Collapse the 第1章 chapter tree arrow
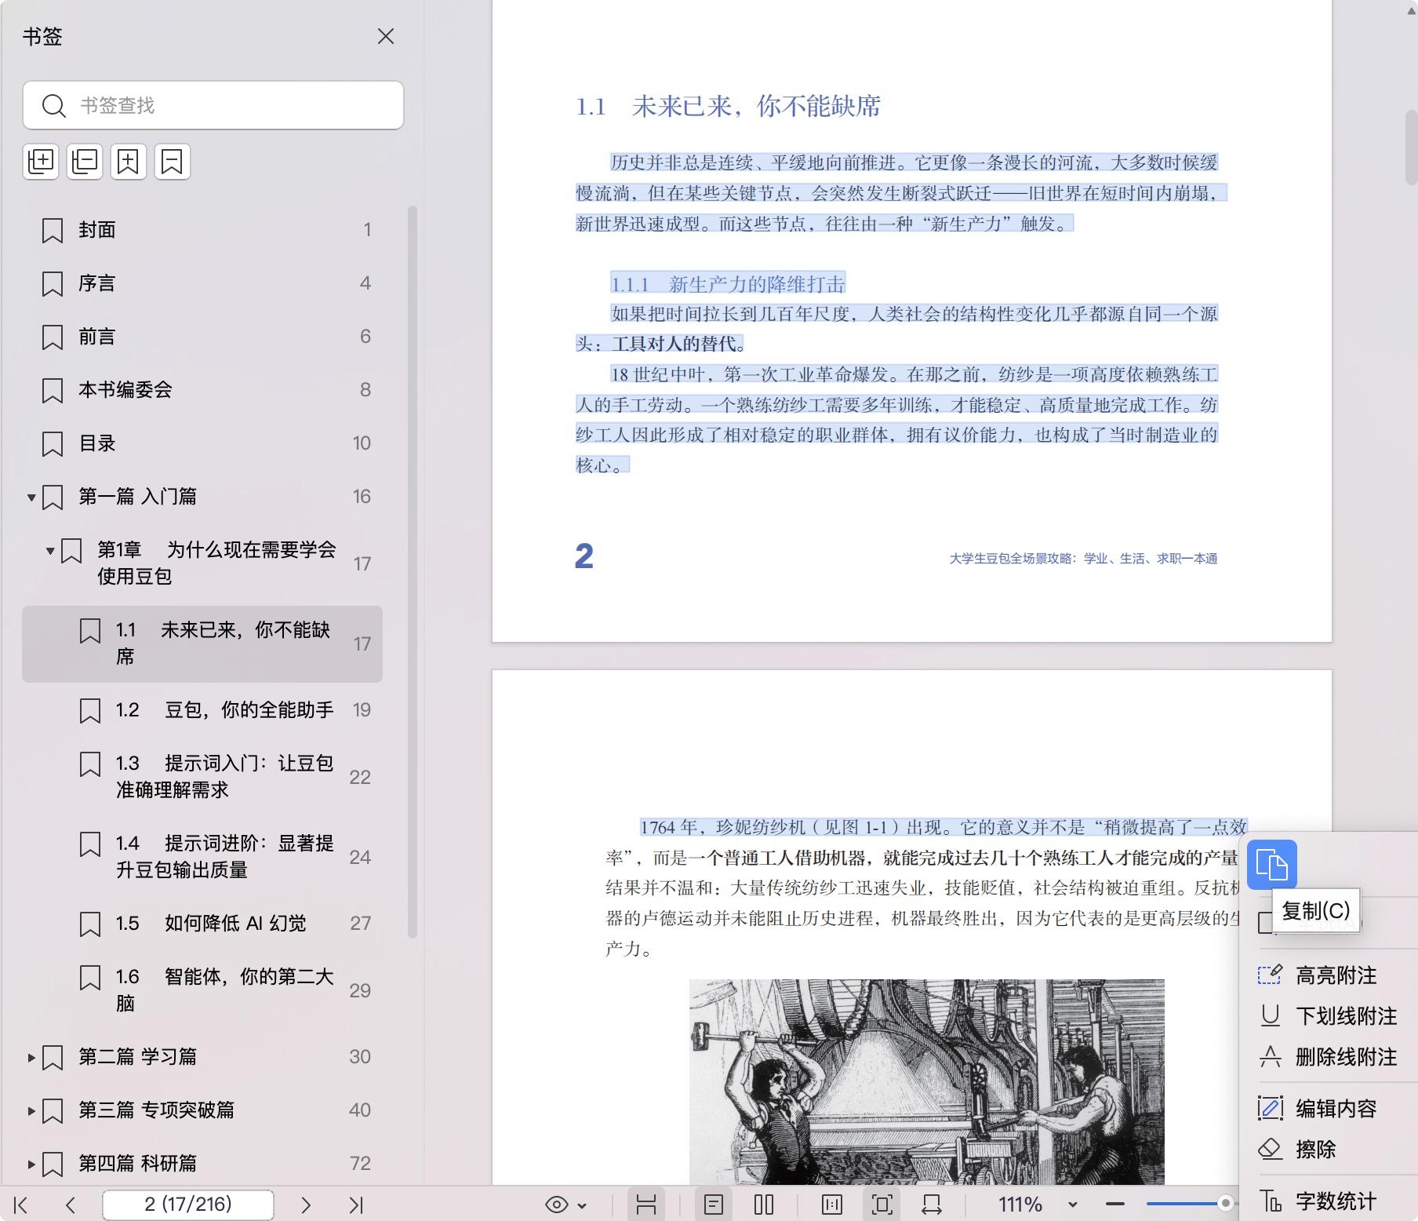The width and height of the screenshot is (1418, 1221). pyautogui.click(x=50, y=551)
